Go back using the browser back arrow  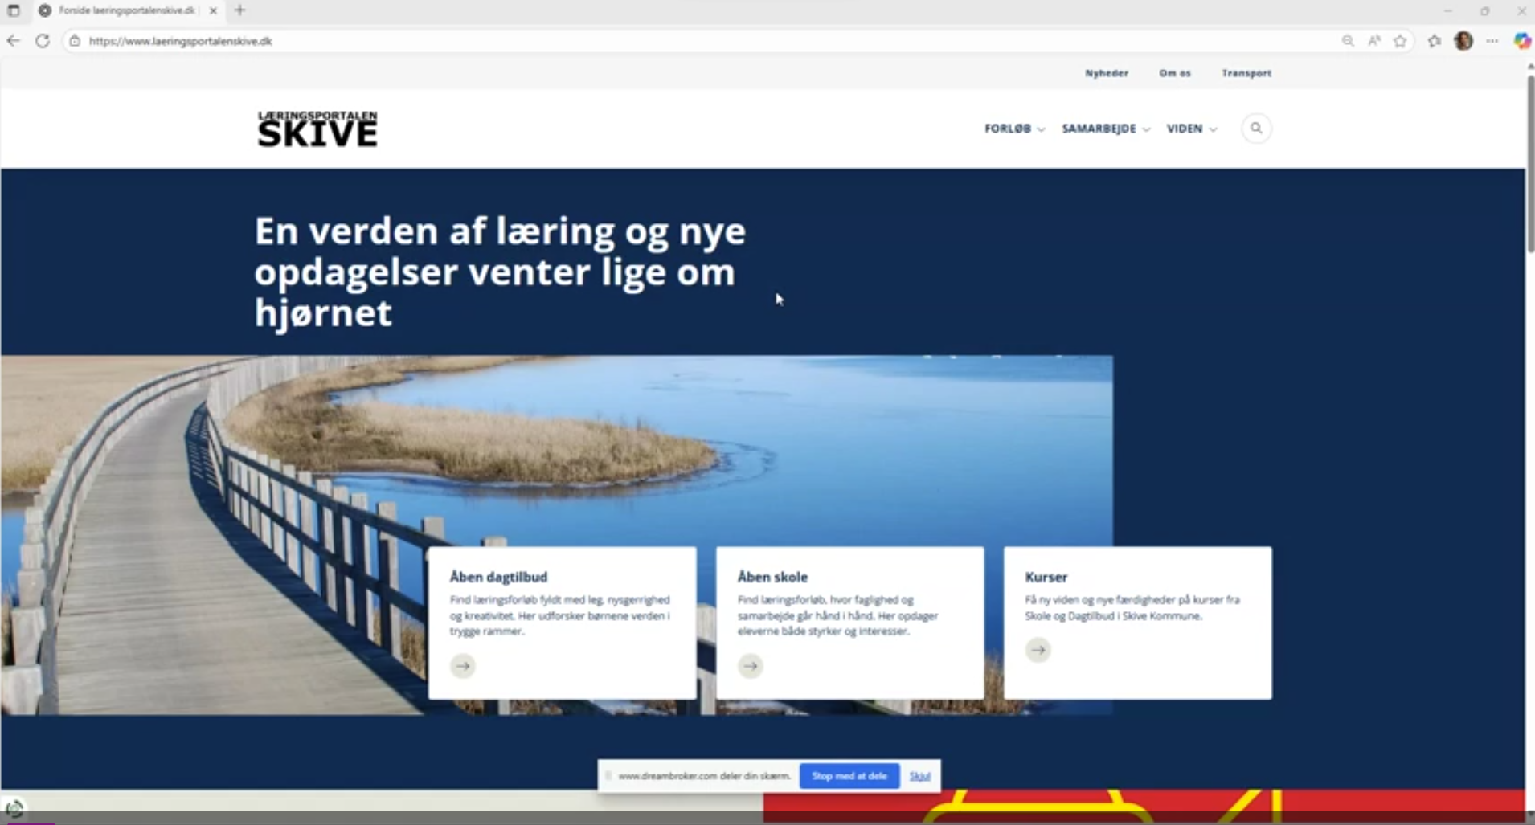14,41
